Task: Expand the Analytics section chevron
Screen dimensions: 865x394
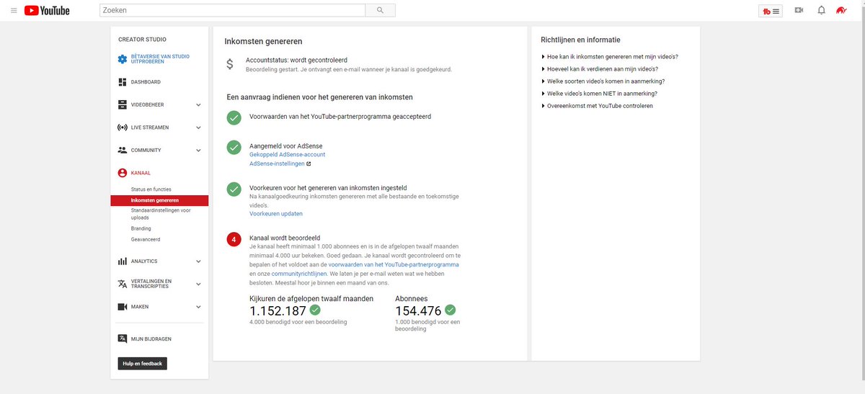Action: [198, 261]
